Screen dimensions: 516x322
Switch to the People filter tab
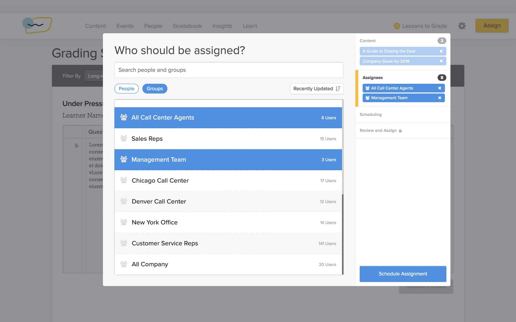coord(126,89)
